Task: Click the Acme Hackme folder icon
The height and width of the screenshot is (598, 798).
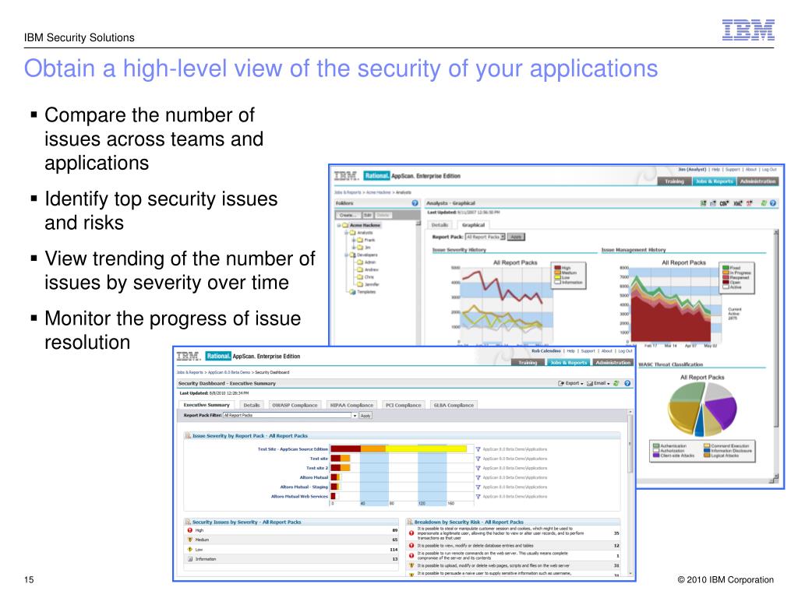Action: point(345,225)
